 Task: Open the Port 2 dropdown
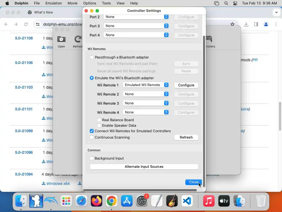pos(136,17)
